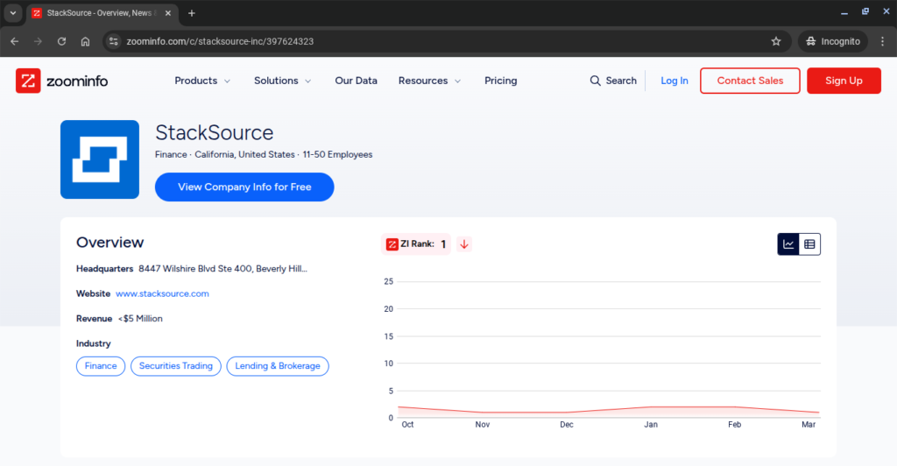Select the Securities Trading industry tag
The height and width of the screenshot is (466, 897).
point(175,366)
